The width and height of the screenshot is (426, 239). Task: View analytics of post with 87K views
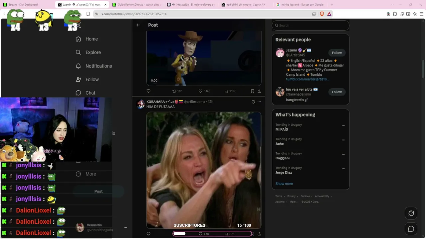(230, 234)
